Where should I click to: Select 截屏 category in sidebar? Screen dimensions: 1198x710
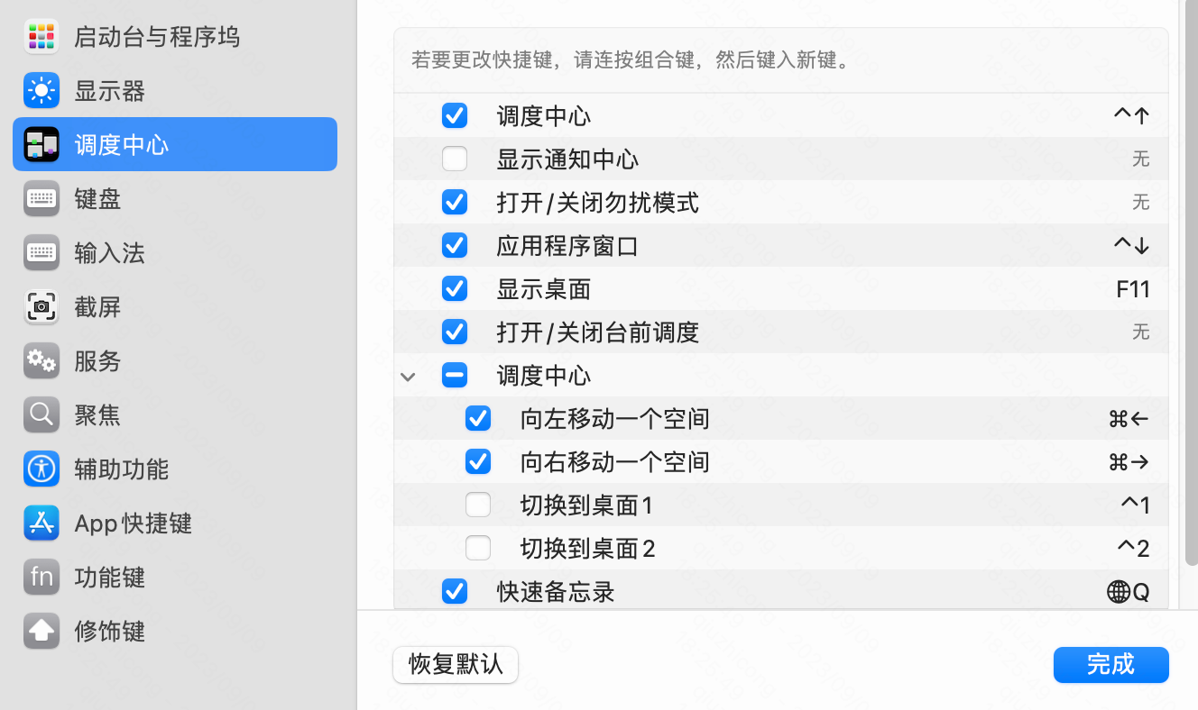point(175,306)
